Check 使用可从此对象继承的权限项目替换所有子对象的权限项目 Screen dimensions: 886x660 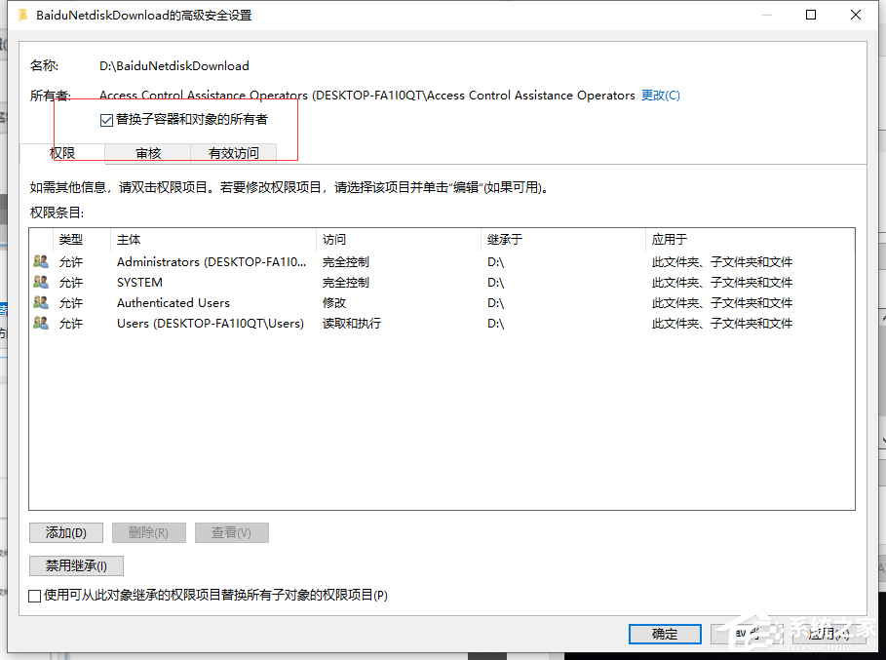35,596
